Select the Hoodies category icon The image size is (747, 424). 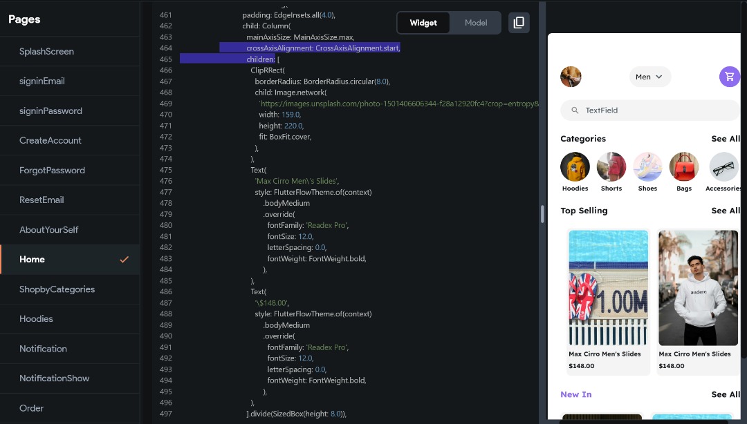coord(575,166)
